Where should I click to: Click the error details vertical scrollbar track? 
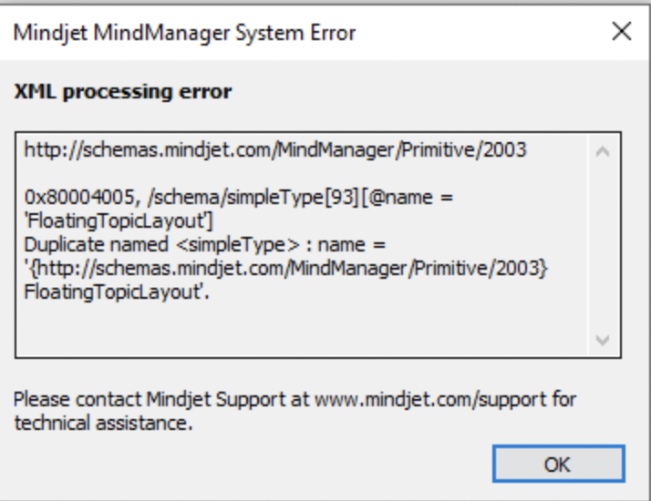[601, 246]
